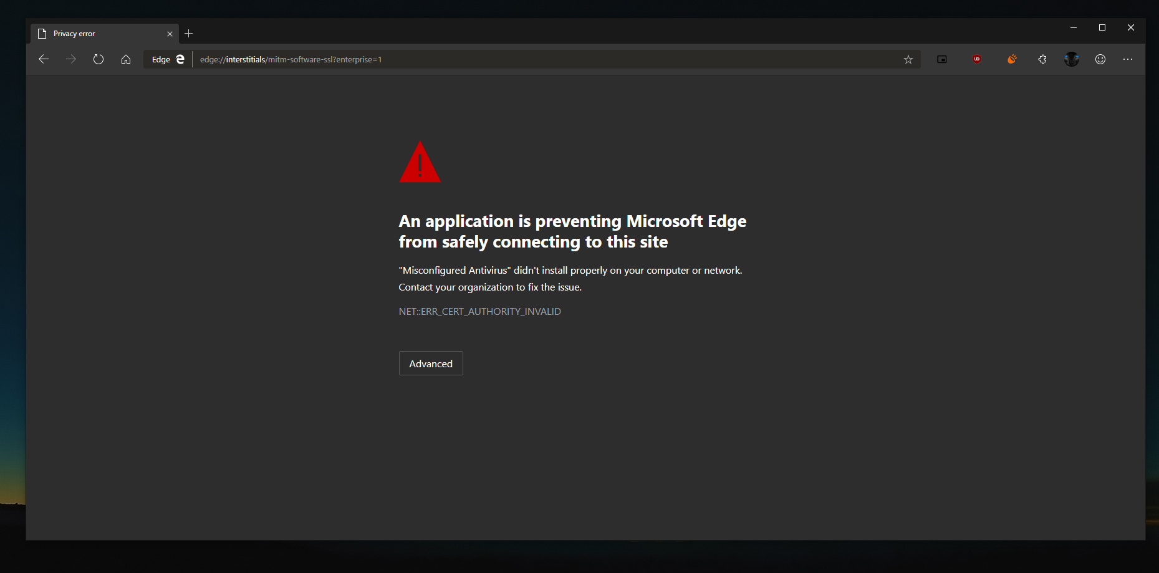Open a new tab with the plus button
This screenshot has width=1159, height=573.
tap(189, 34)
